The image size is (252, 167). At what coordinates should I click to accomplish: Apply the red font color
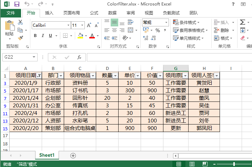coord(92,36)
